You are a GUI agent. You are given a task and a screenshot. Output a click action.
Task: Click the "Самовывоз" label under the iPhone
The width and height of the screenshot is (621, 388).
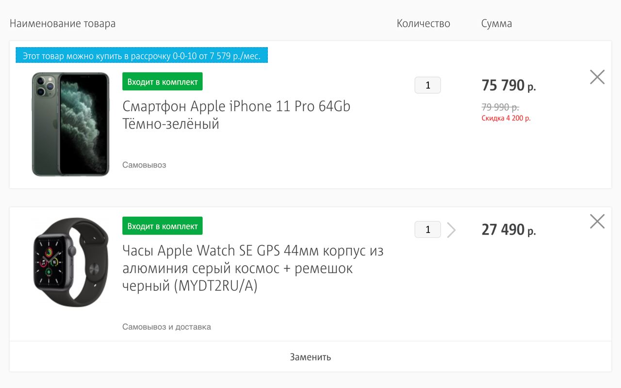tap(144, 165)
